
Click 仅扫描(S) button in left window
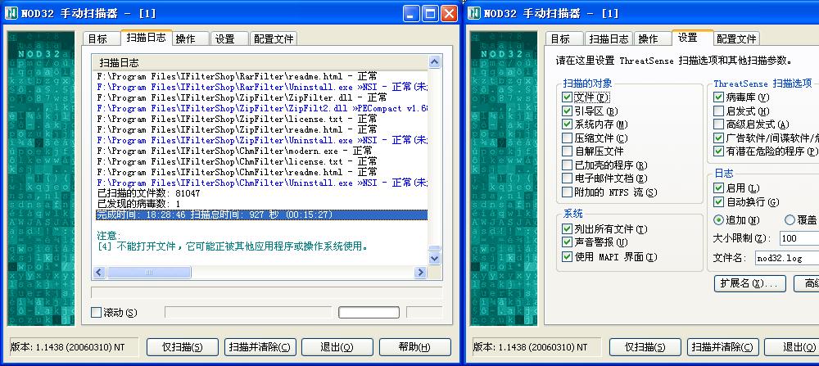coord(183,347)
